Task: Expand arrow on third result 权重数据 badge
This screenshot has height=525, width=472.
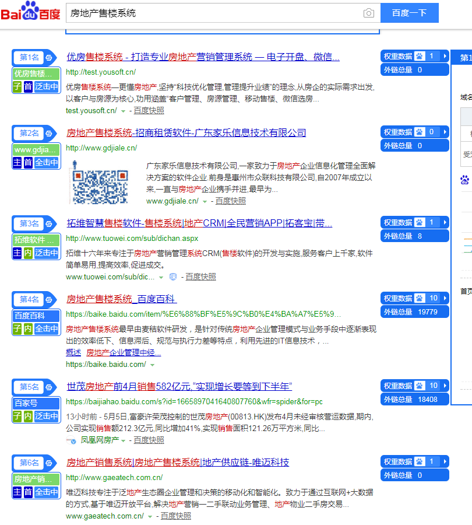Action: 445,222
